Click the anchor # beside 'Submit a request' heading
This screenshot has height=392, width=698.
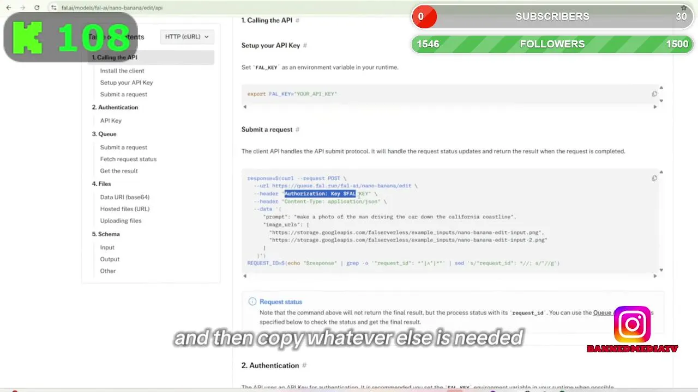(x=297, y=130)
